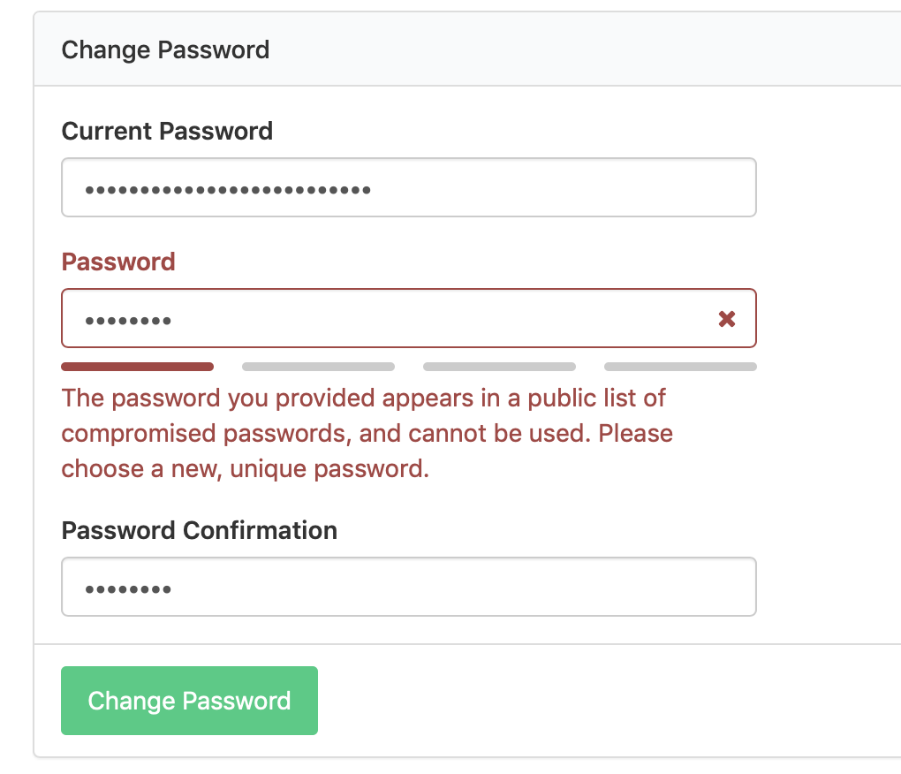Image resolution: width=901 pixels, height=774 pixels.
Task: Click the red X validation icon in Password field
Action: pyautogui.click(x=727, y=319)
